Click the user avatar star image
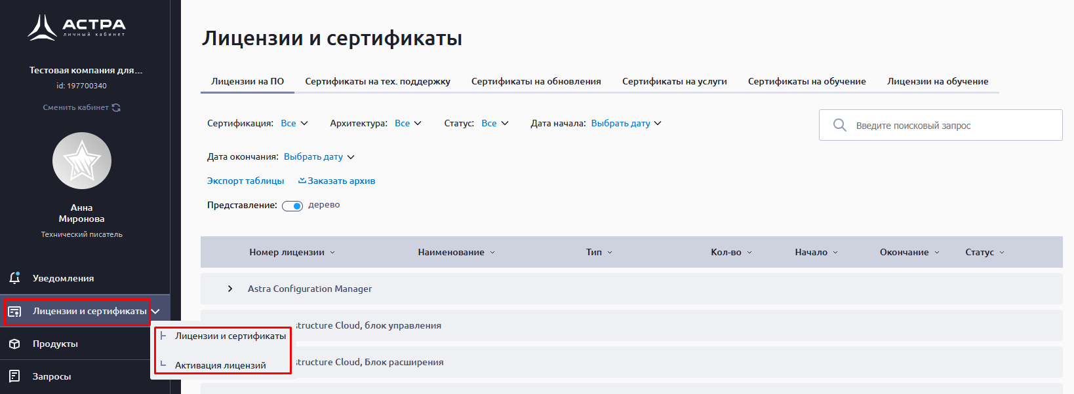The height and width of the screenshot is (394, 1074). pos(82,161)
